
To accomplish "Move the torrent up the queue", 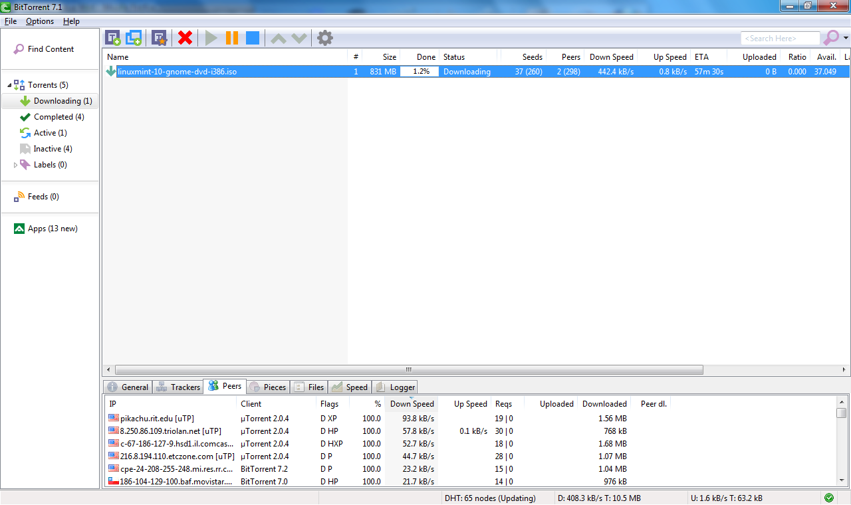I will pos(279,39).
